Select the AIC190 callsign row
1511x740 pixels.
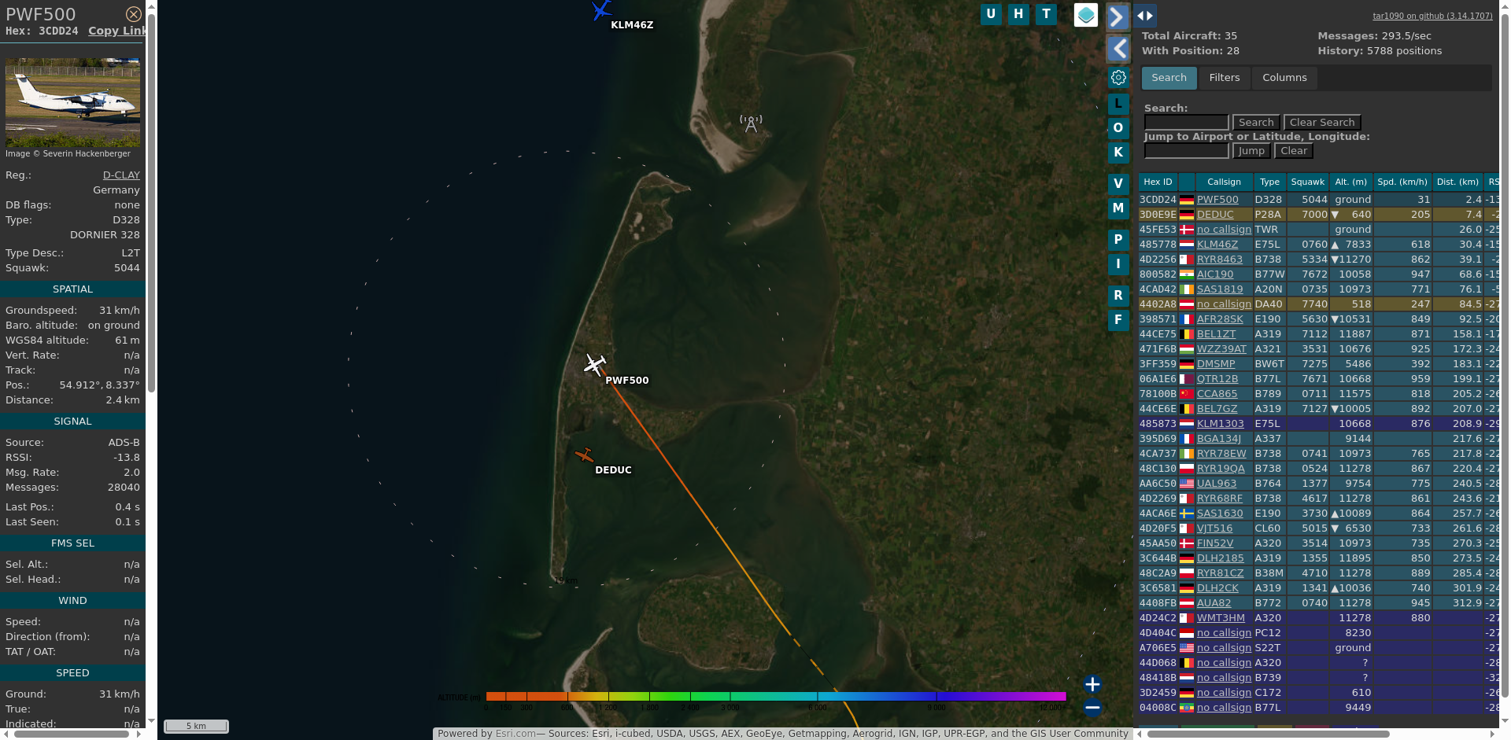pos(1215,274)
